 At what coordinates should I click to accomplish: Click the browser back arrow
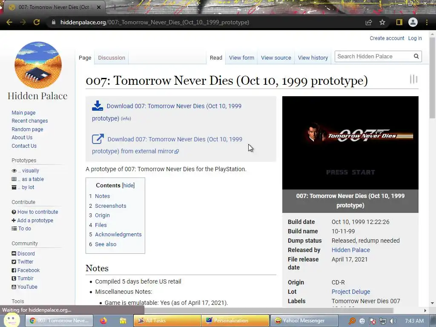[9, 22]
